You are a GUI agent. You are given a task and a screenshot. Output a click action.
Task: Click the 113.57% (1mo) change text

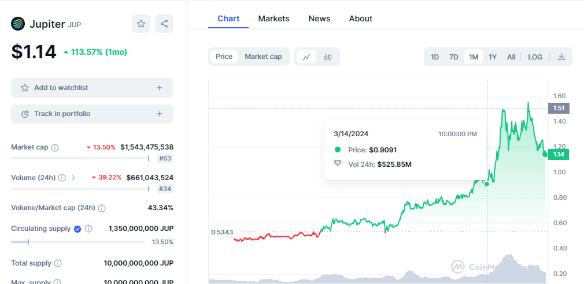95,53
